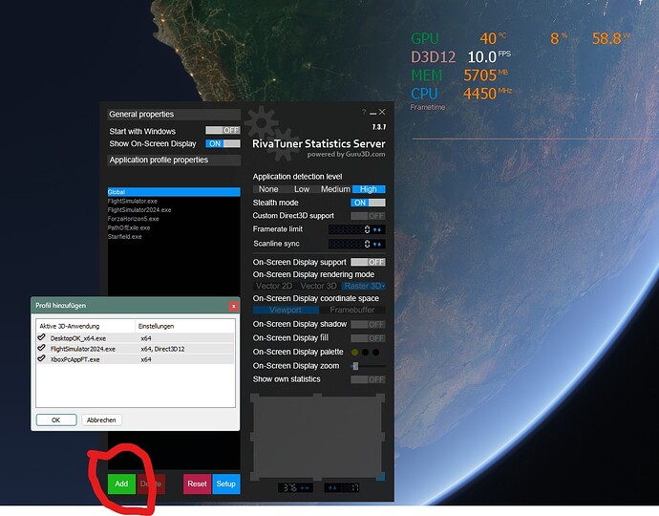This screenshot has width=659, height=516.
Task: Click the Scanline sync arrows
Action: pyautogui.click(x=377, y=244)
